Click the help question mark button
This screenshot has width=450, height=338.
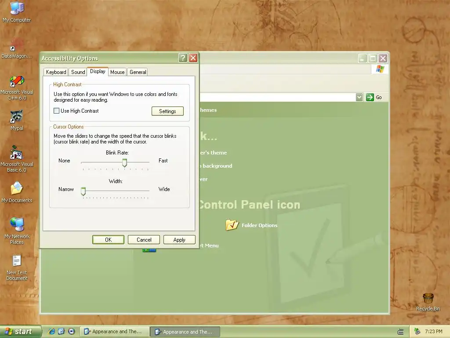pyautogui.click(x=183, y=58)
